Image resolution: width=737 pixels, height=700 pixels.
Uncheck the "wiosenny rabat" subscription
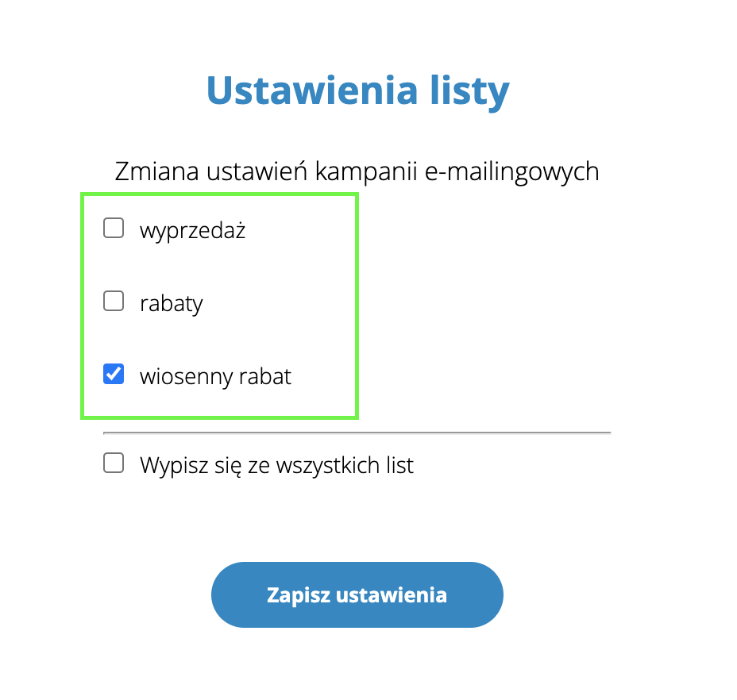(x=114, y=374)
